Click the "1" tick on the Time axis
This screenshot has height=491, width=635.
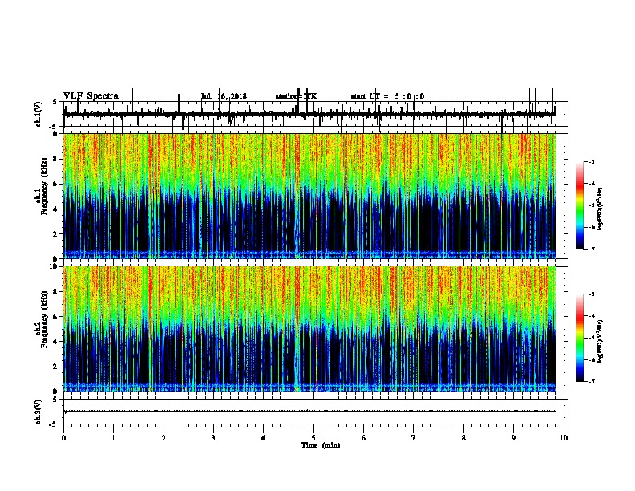tap(113, 438)
